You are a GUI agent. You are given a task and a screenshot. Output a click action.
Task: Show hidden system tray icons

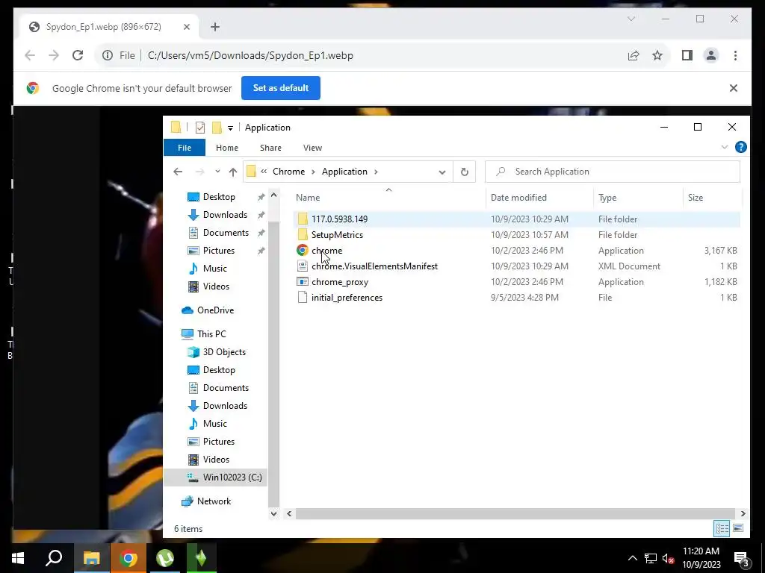tap(632, 558)
